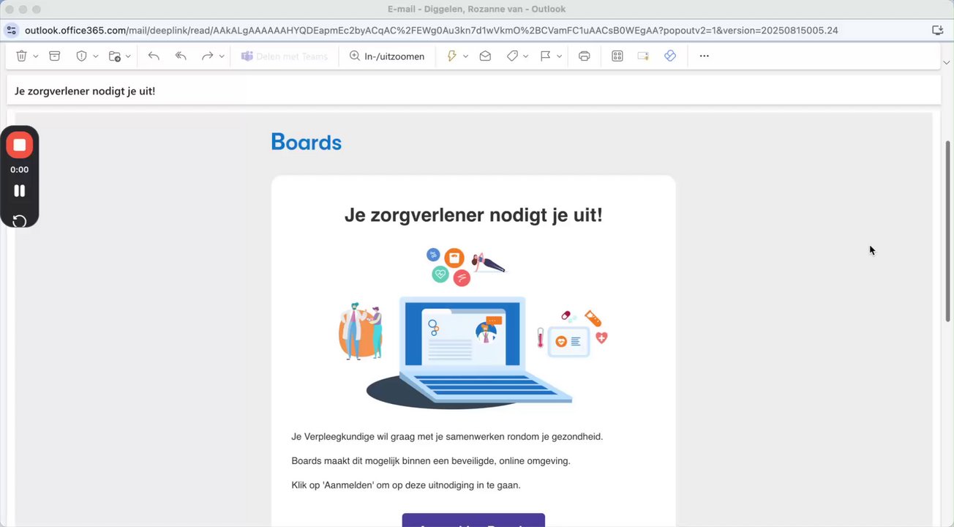The image size is (954, 527).
Task: Open the tag categorize dropdown arrow
Action: click(525, 56)
